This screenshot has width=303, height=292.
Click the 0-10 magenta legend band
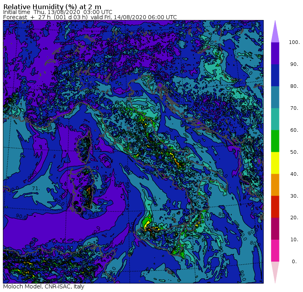click(275, 251)
